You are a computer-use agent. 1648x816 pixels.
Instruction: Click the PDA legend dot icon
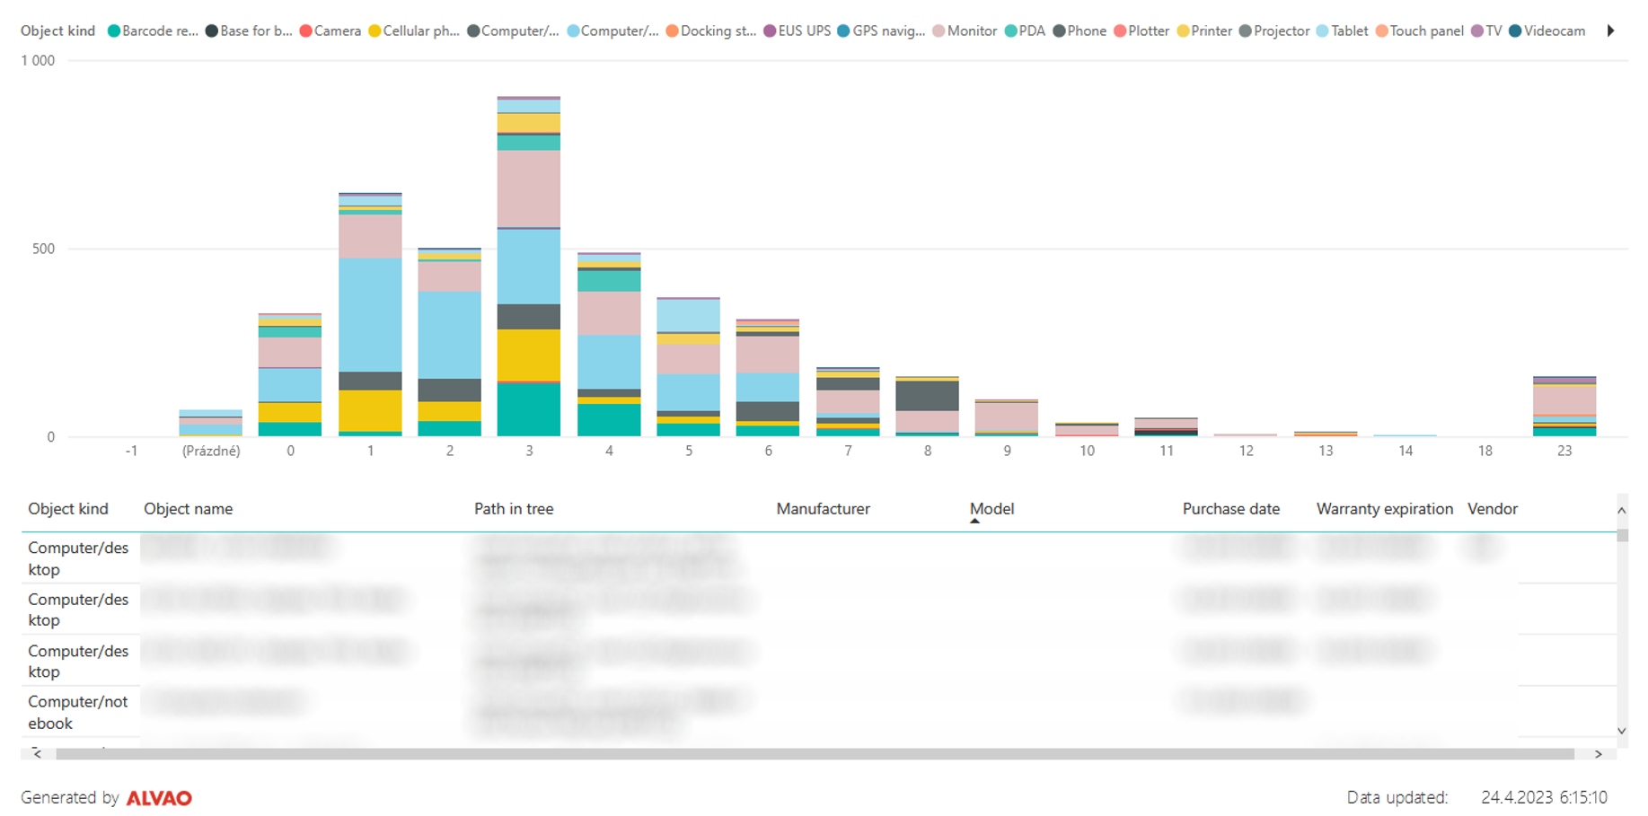point(1010,31)
